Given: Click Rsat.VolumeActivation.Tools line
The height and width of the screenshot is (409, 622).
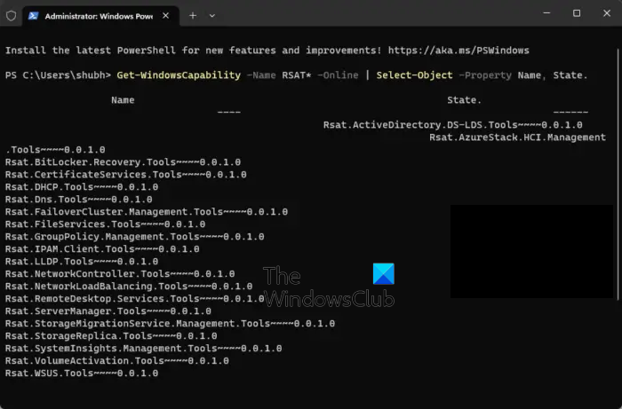Looking at the screenshot, I should click(x=117, y=361).
